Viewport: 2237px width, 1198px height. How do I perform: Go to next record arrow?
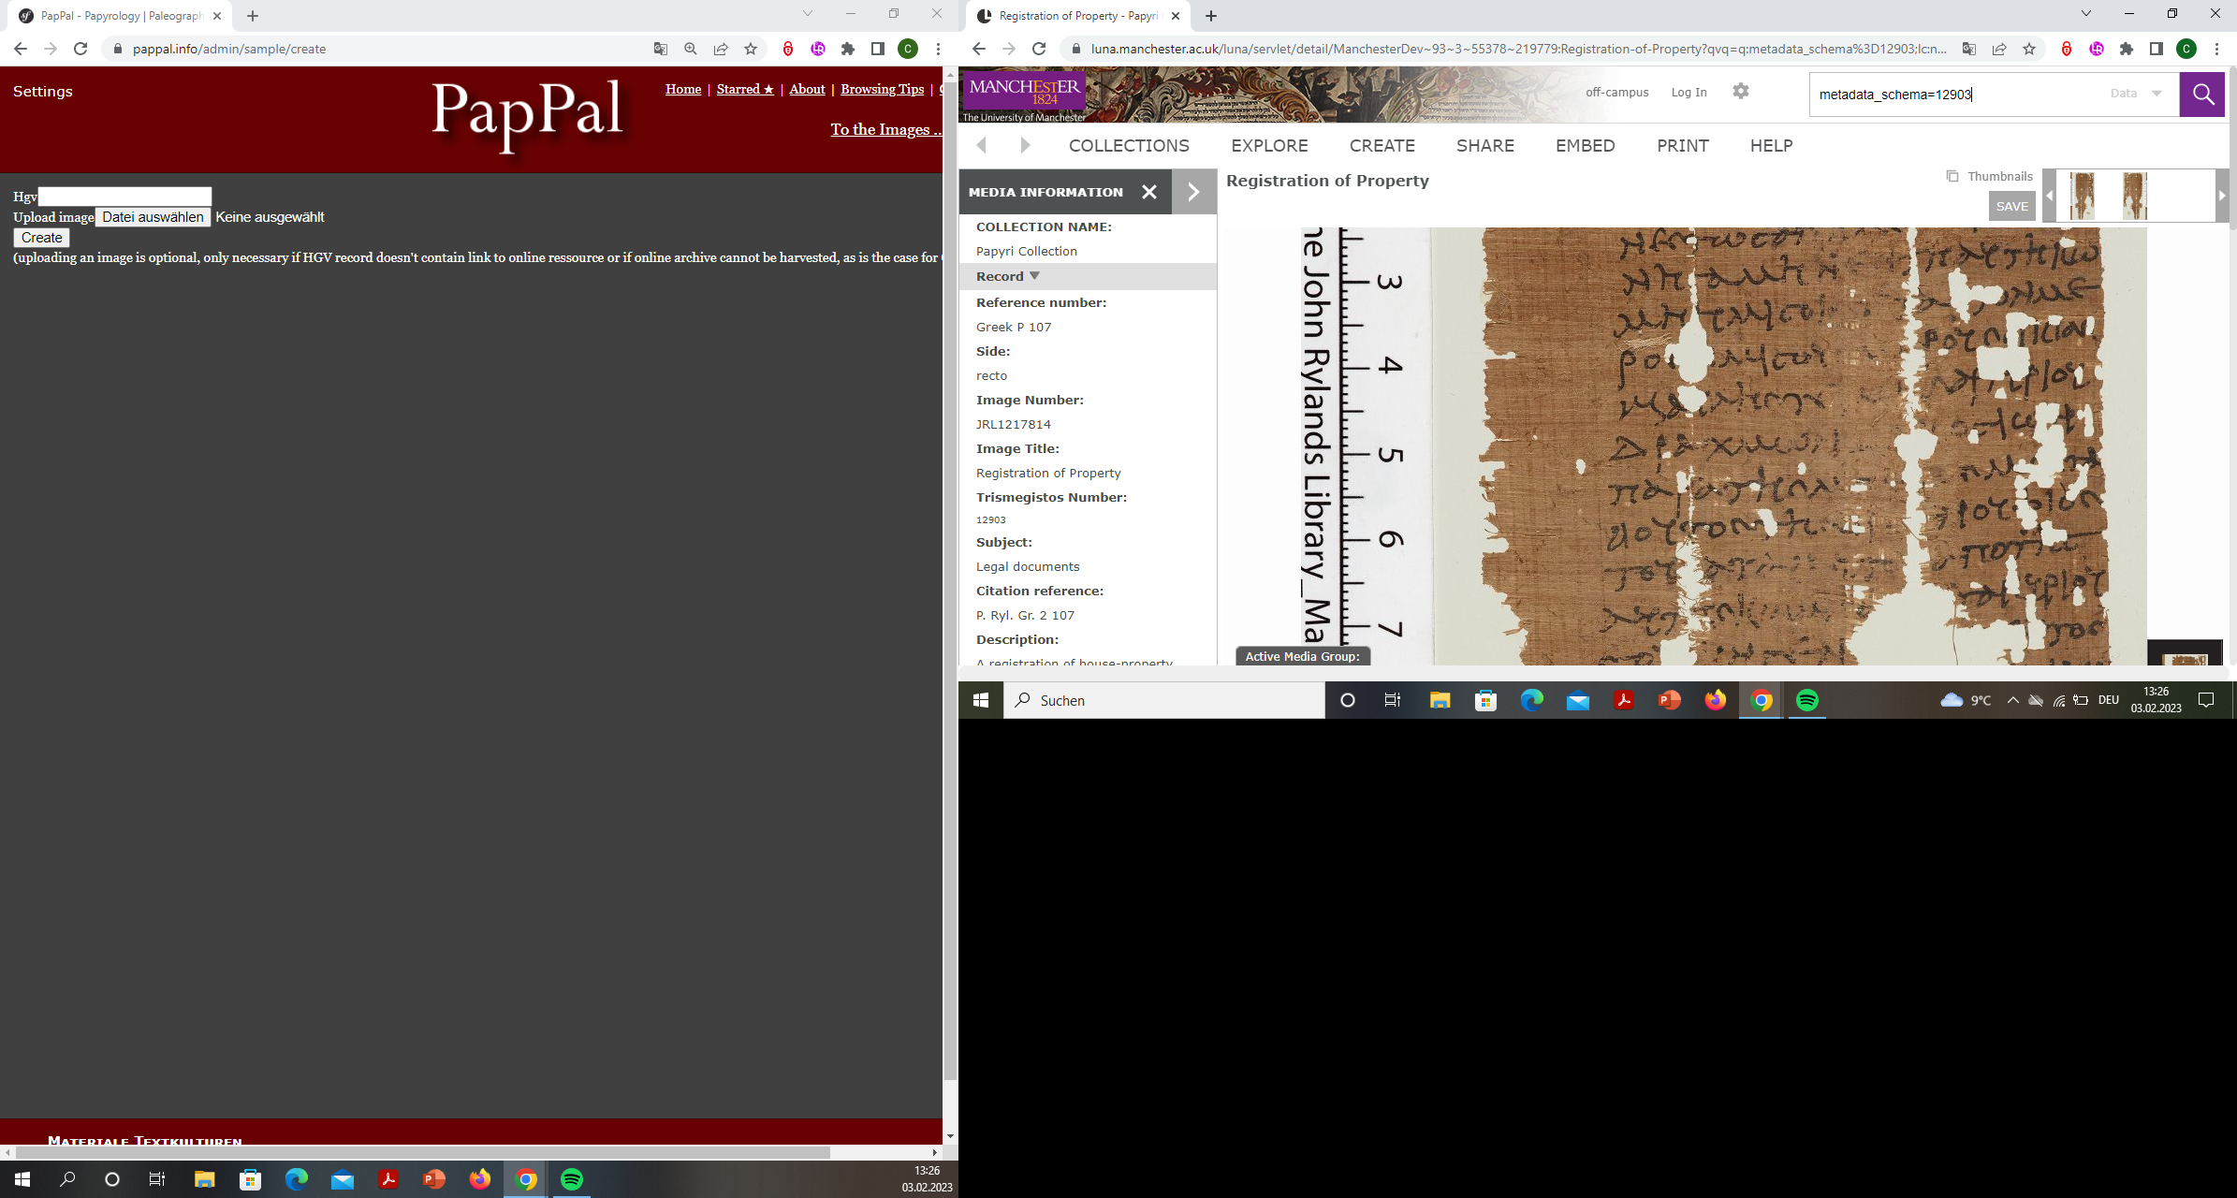[x=1025, y=145]
